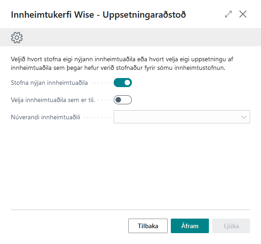The height and width of the screenshot is (244, 261).
Task: Expand the dialog with the diagonal arrows icon
Action: [x=228, y=14]
